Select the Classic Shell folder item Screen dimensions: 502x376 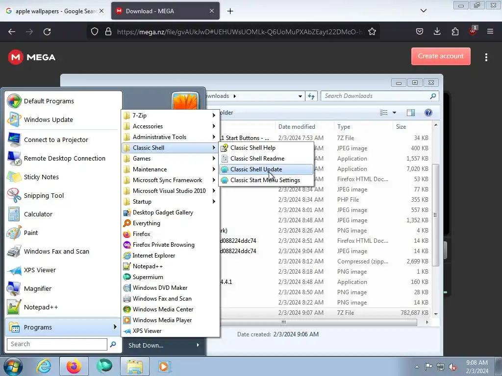tap(170, 148)
